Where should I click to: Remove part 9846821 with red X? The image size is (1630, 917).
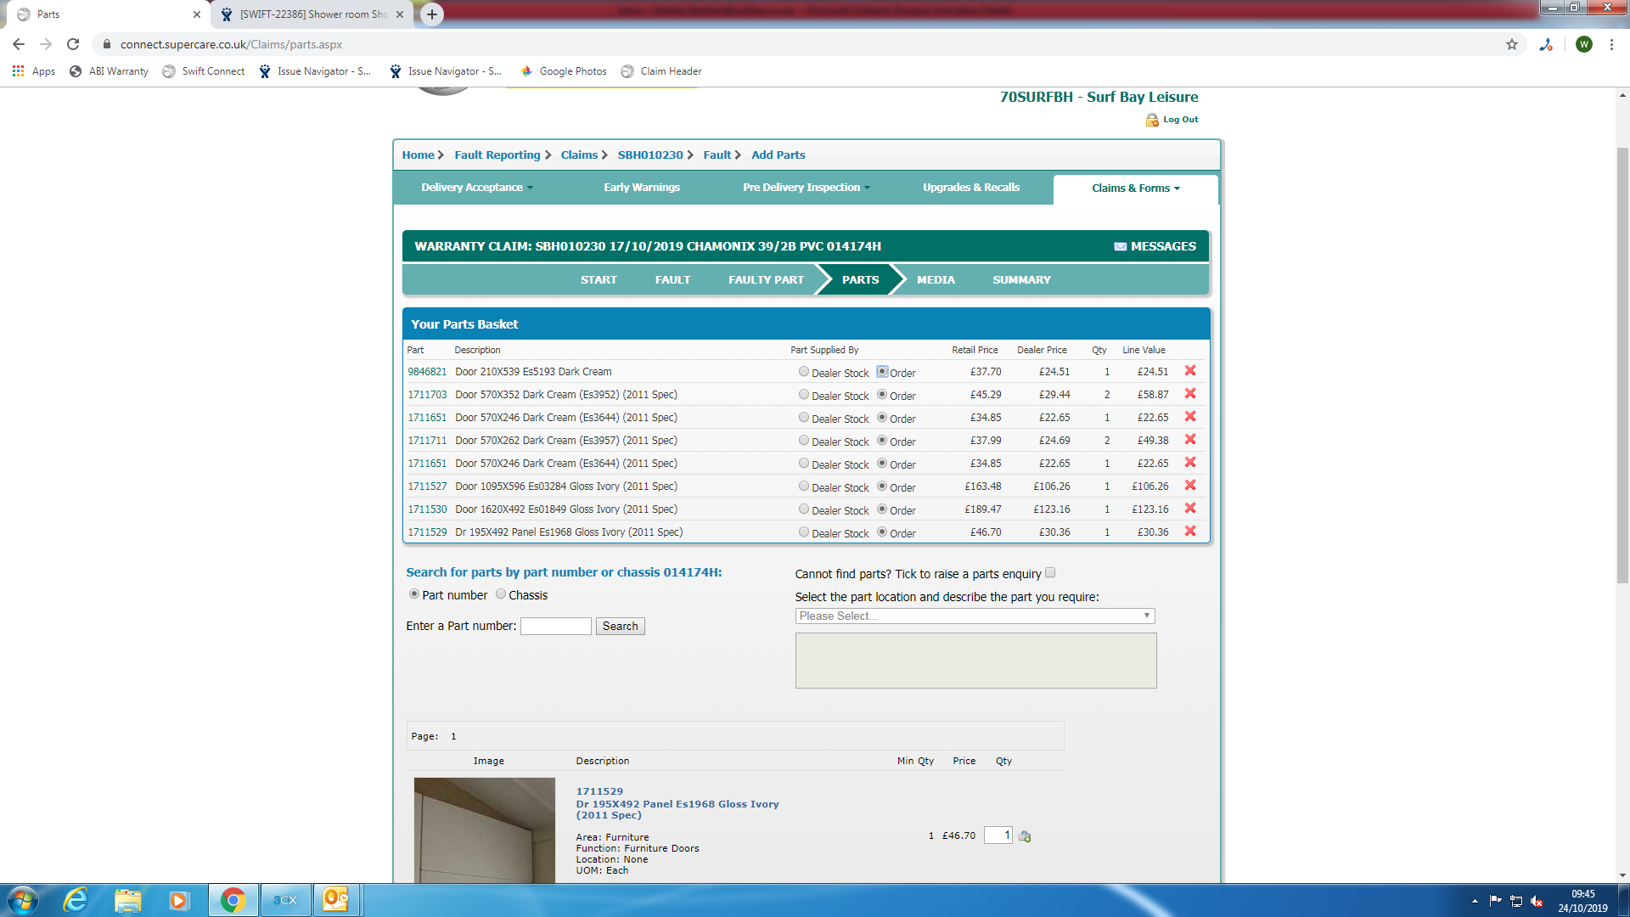[x=1190, y=371]
